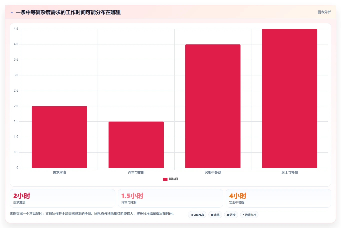This screenshot has width=341, height=228.
Task: Select the 数据卡片 tag chip
Action: (x=249, y=215)
